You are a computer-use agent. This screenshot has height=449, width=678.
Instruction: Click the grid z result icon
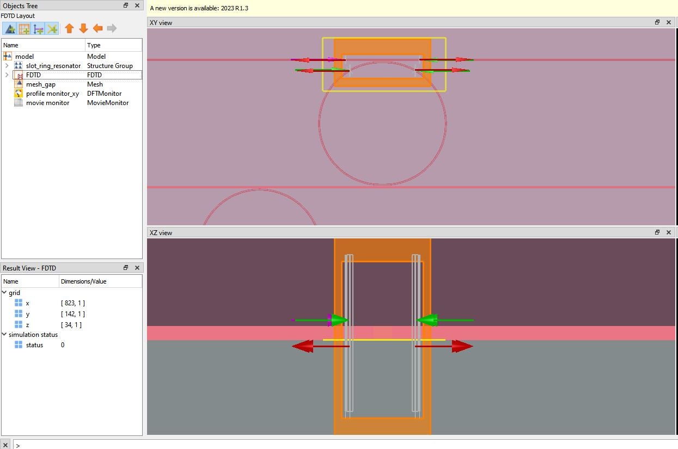19,325
